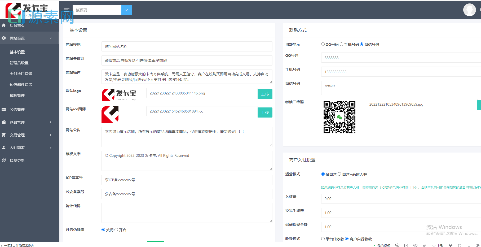Select 微信号码 for 顶部显示
This screenshot has width=481, height=247.
[x=361, y=44]
